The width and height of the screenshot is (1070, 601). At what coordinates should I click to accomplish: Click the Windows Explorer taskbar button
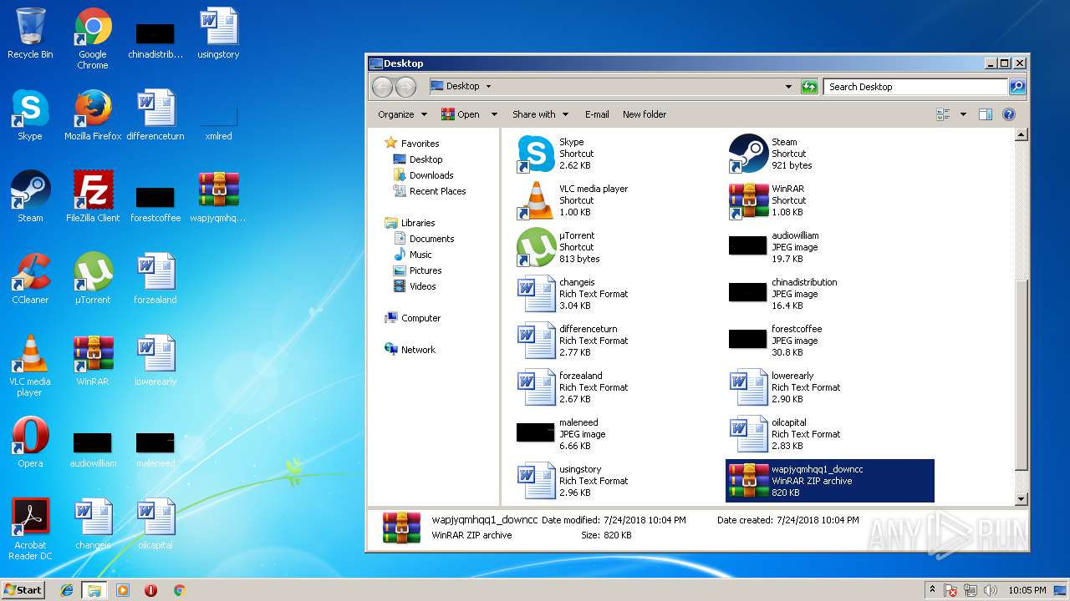click(94, 590)
